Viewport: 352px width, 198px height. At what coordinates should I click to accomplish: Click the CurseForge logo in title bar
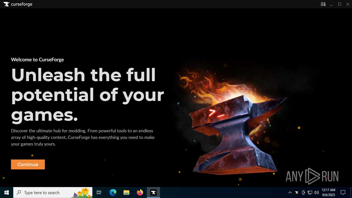click(x=18, y=4)
